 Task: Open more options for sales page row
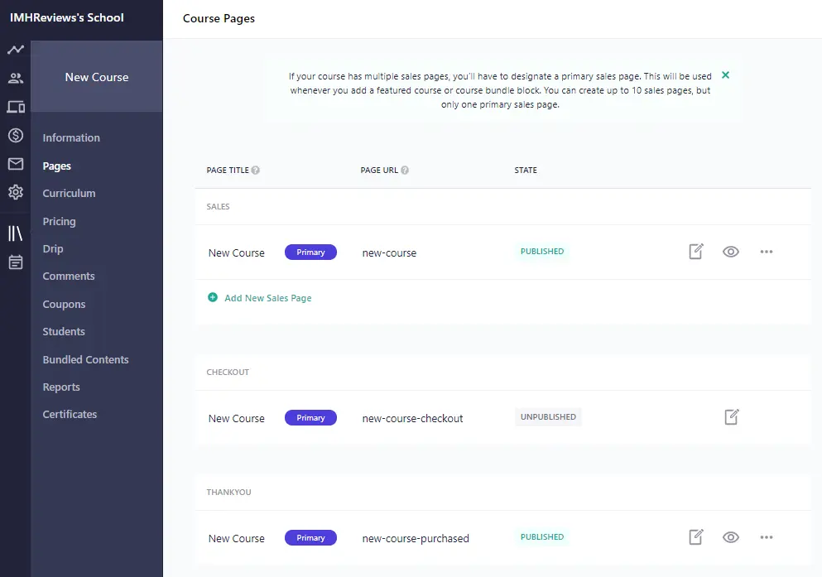[x=767, y=252]
